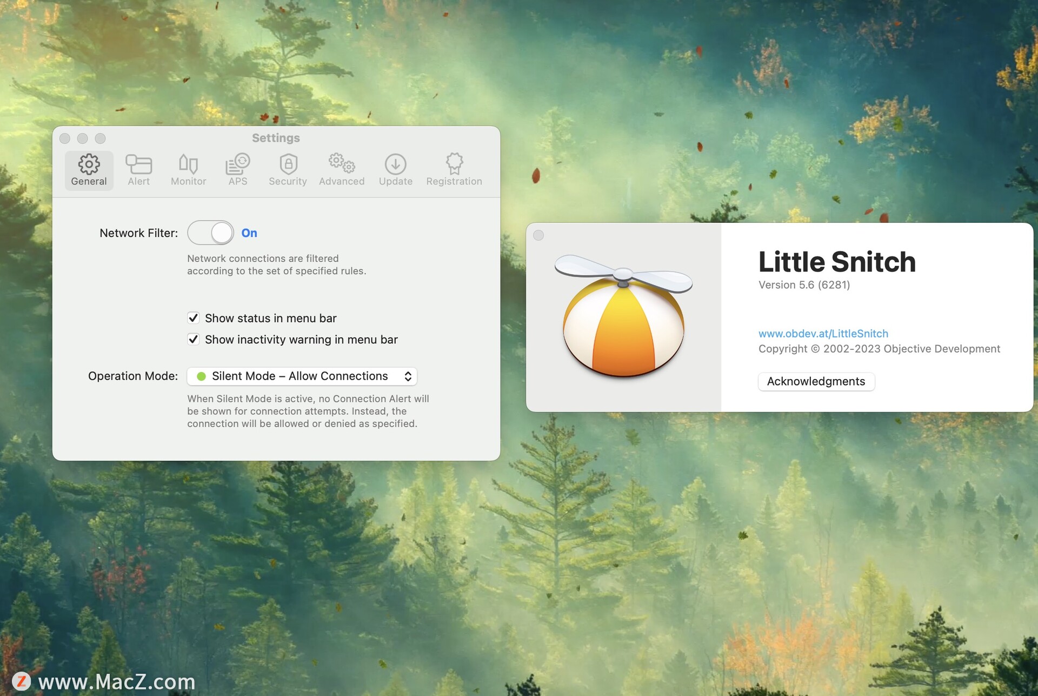Select the General tab in Settings

click(88, 169)
